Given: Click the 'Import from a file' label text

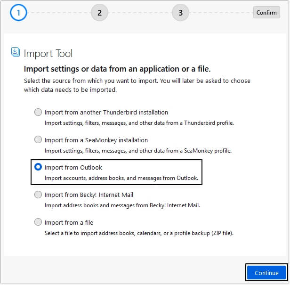Looking at the screenshot, I should click(x=69, y=222).
